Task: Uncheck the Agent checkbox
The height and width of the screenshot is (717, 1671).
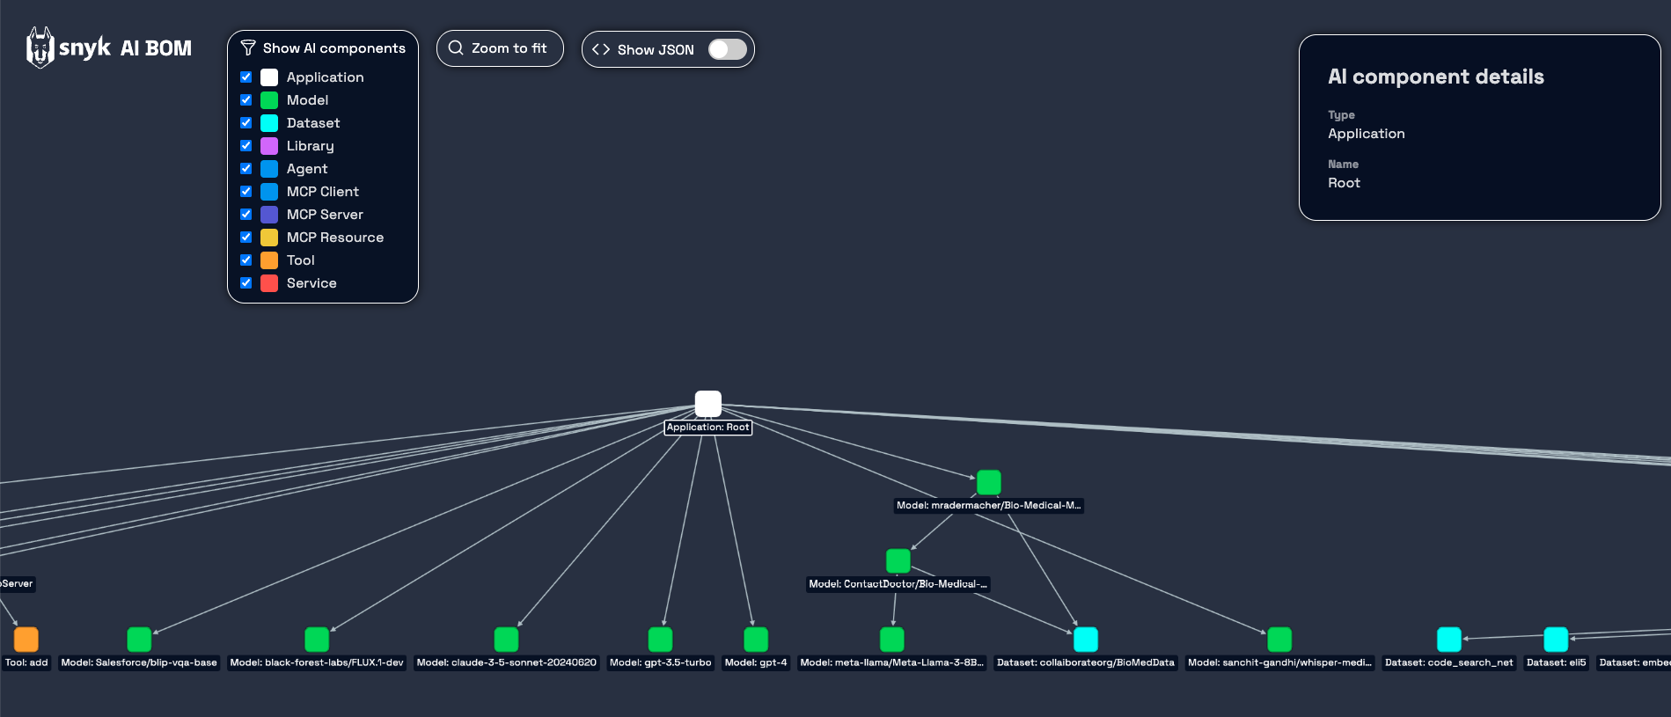Action: 246,169
